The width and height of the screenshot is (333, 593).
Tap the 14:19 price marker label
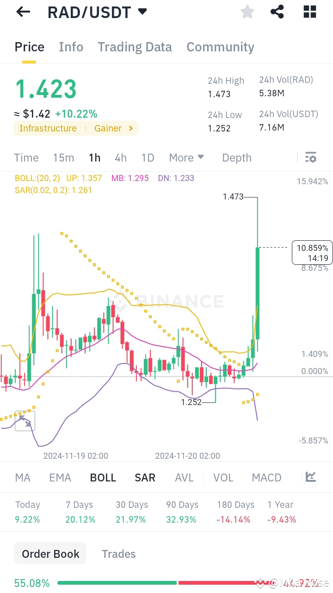[x=313, y=253]
